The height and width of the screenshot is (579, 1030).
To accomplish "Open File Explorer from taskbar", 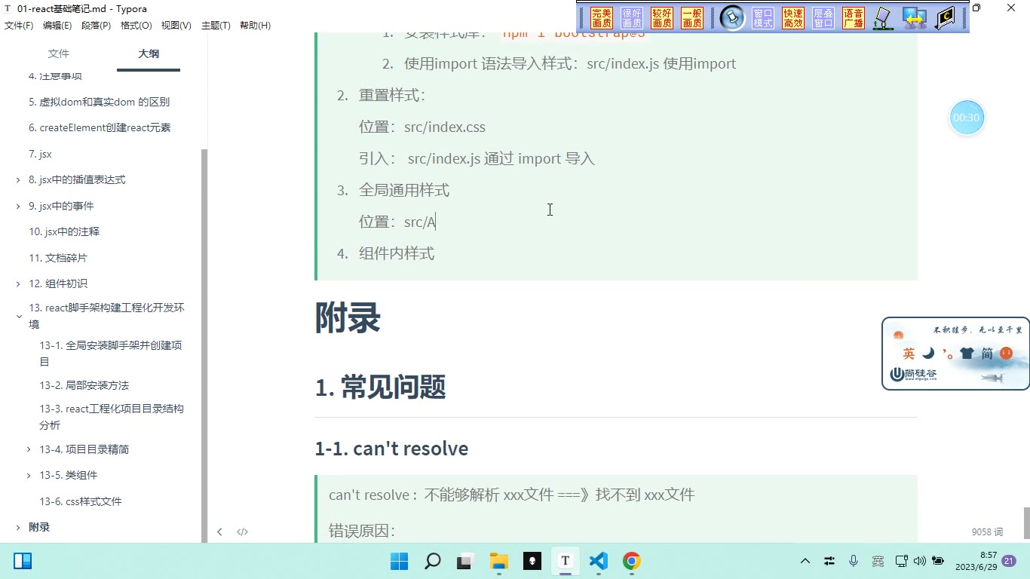I will click(498, 561).
